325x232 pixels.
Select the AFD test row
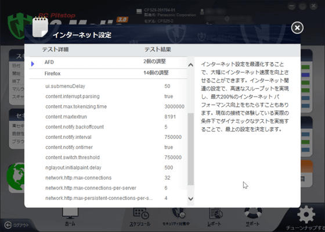click(x=108, y=62)
